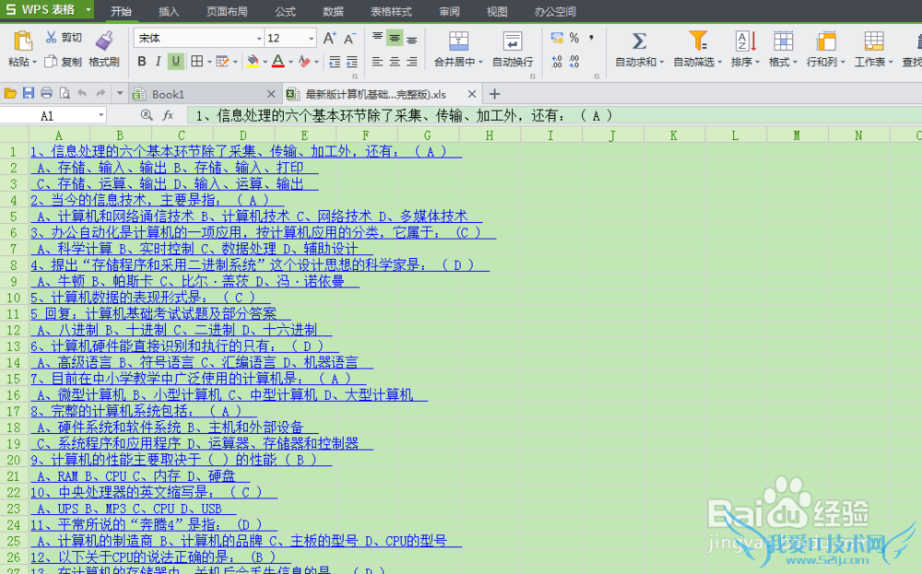Toggle italic formatting I
The height and width of the screenshot is (574, 922).
159,61
